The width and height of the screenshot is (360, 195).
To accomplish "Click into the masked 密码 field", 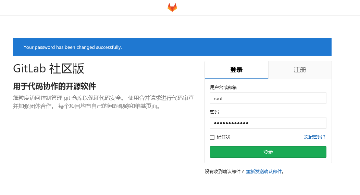I will 268,123.
